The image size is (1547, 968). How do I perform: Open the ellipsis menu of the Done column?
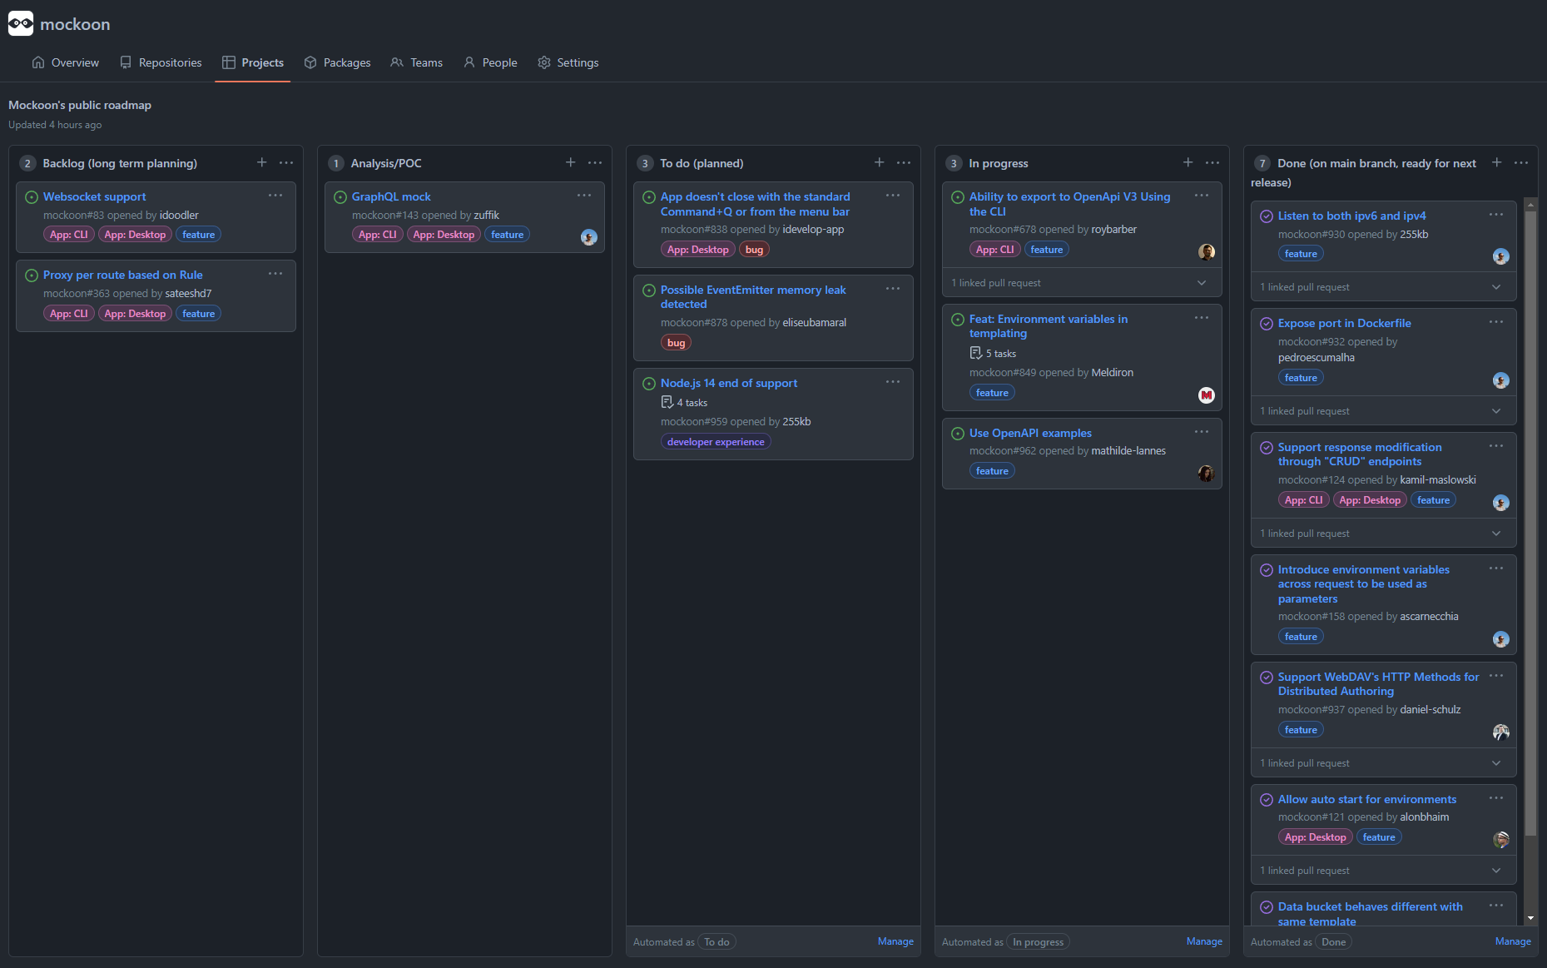tap(1522, 163)
